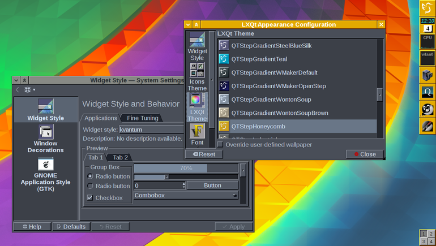436x246 pixels.
Task: Select Window Decorations in System Settings
Action: (x=46, y=139)
